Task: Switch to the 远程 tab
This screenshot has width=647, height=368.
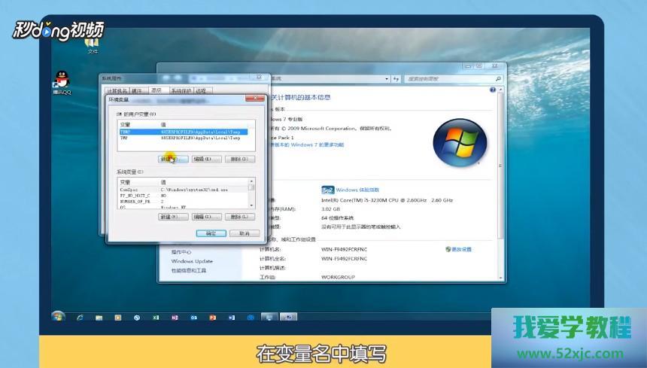Action: [x=203, y=90]
